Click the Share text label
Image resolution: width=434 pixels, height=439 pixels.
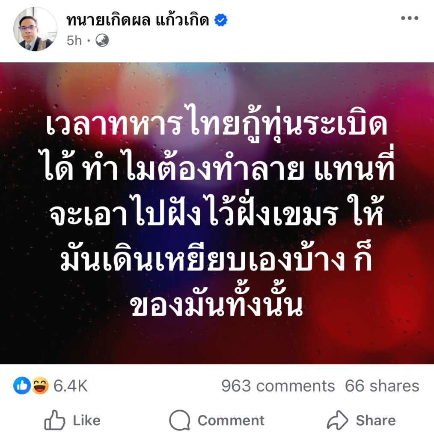(x=376, y=420)
